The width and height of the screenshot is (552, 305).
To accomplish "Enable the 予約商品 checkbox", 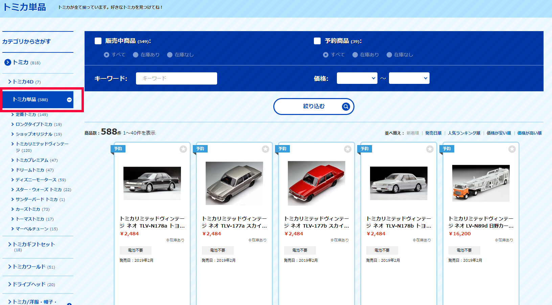I will [x=317, y=41].
